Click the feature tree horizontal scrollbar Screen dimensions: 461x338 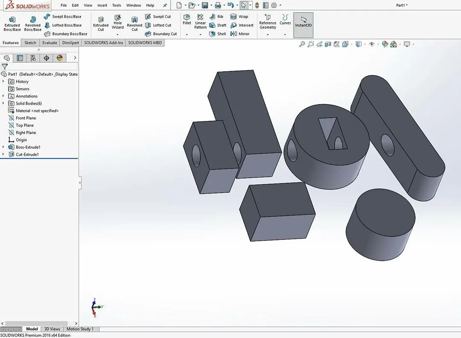(36, 323)
